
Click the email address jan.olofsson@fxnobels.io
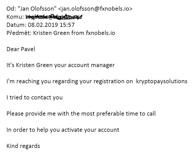pyautogui.click(x=95, y=9)
